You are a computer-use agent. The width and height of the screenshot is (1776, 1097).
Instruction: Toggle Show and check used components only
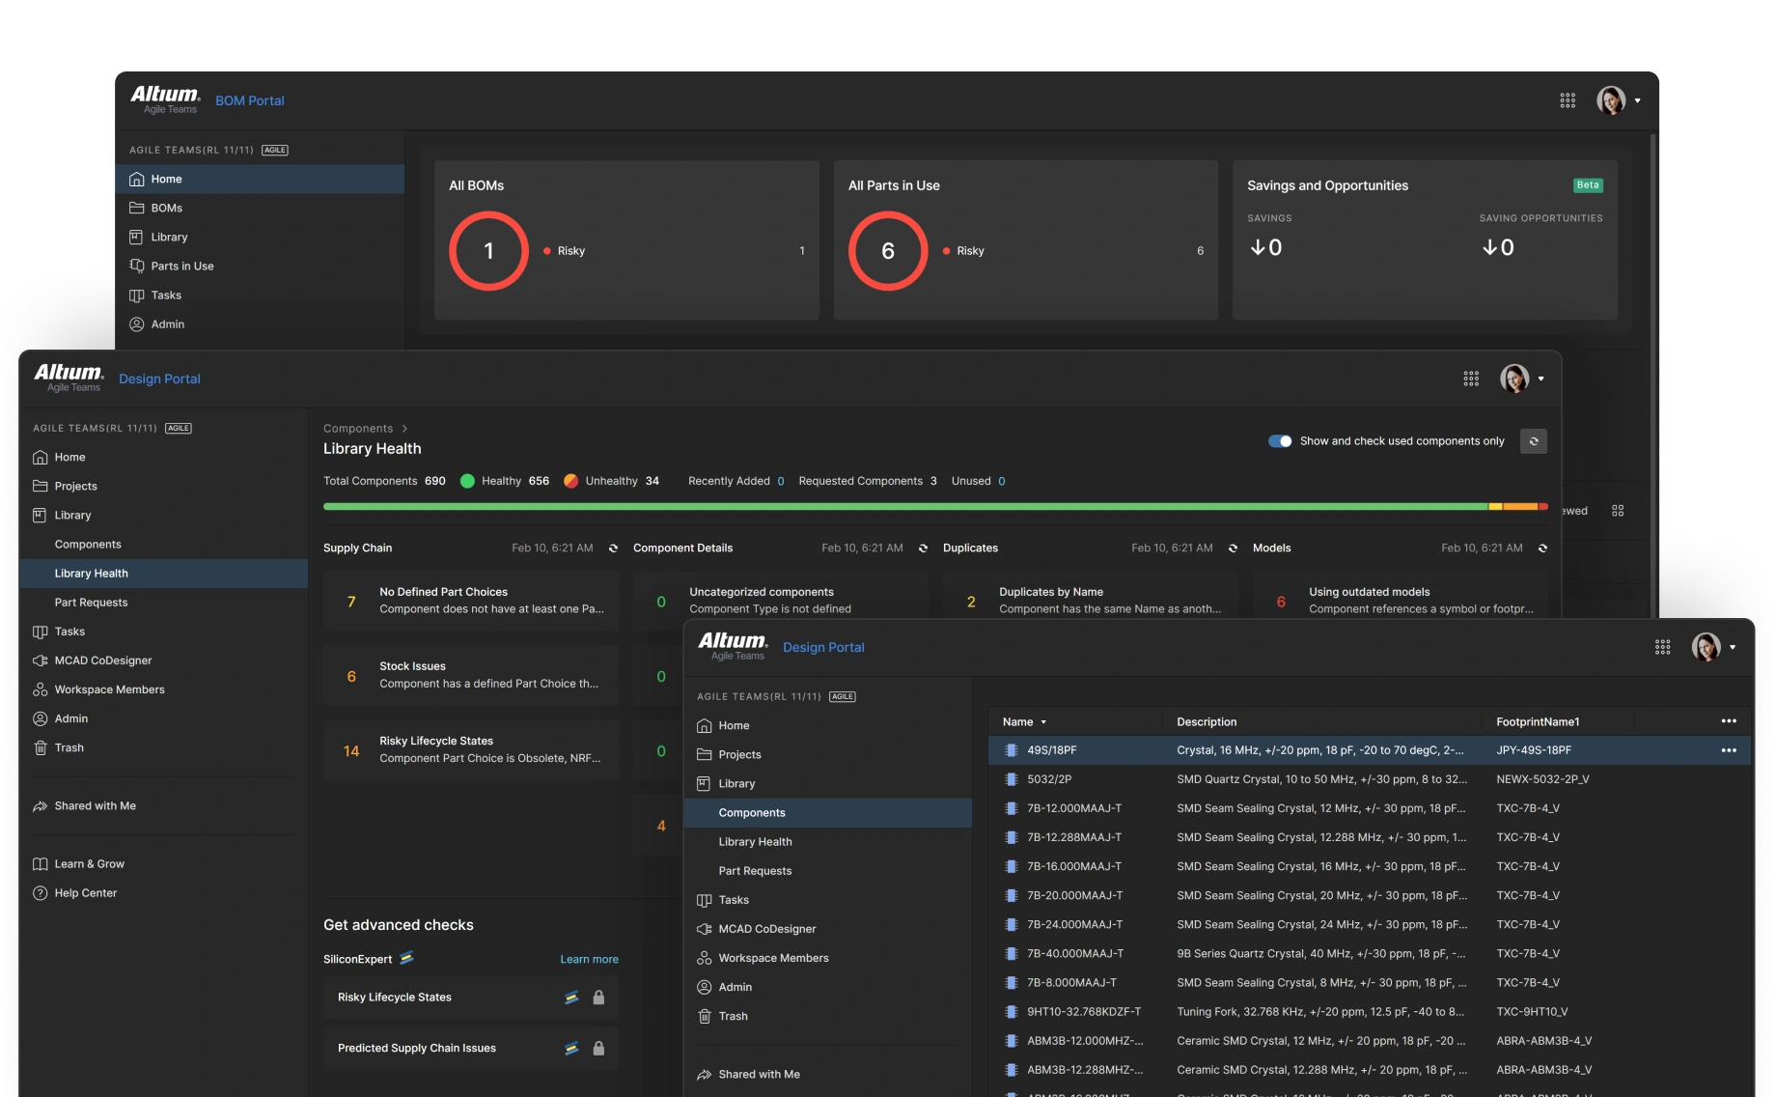tap(1280, 441)
